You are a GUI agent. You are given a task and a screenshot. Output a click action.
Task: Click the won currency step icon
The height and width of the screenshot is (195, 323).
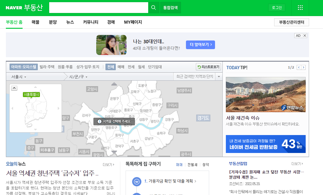(x=136, y=182)
